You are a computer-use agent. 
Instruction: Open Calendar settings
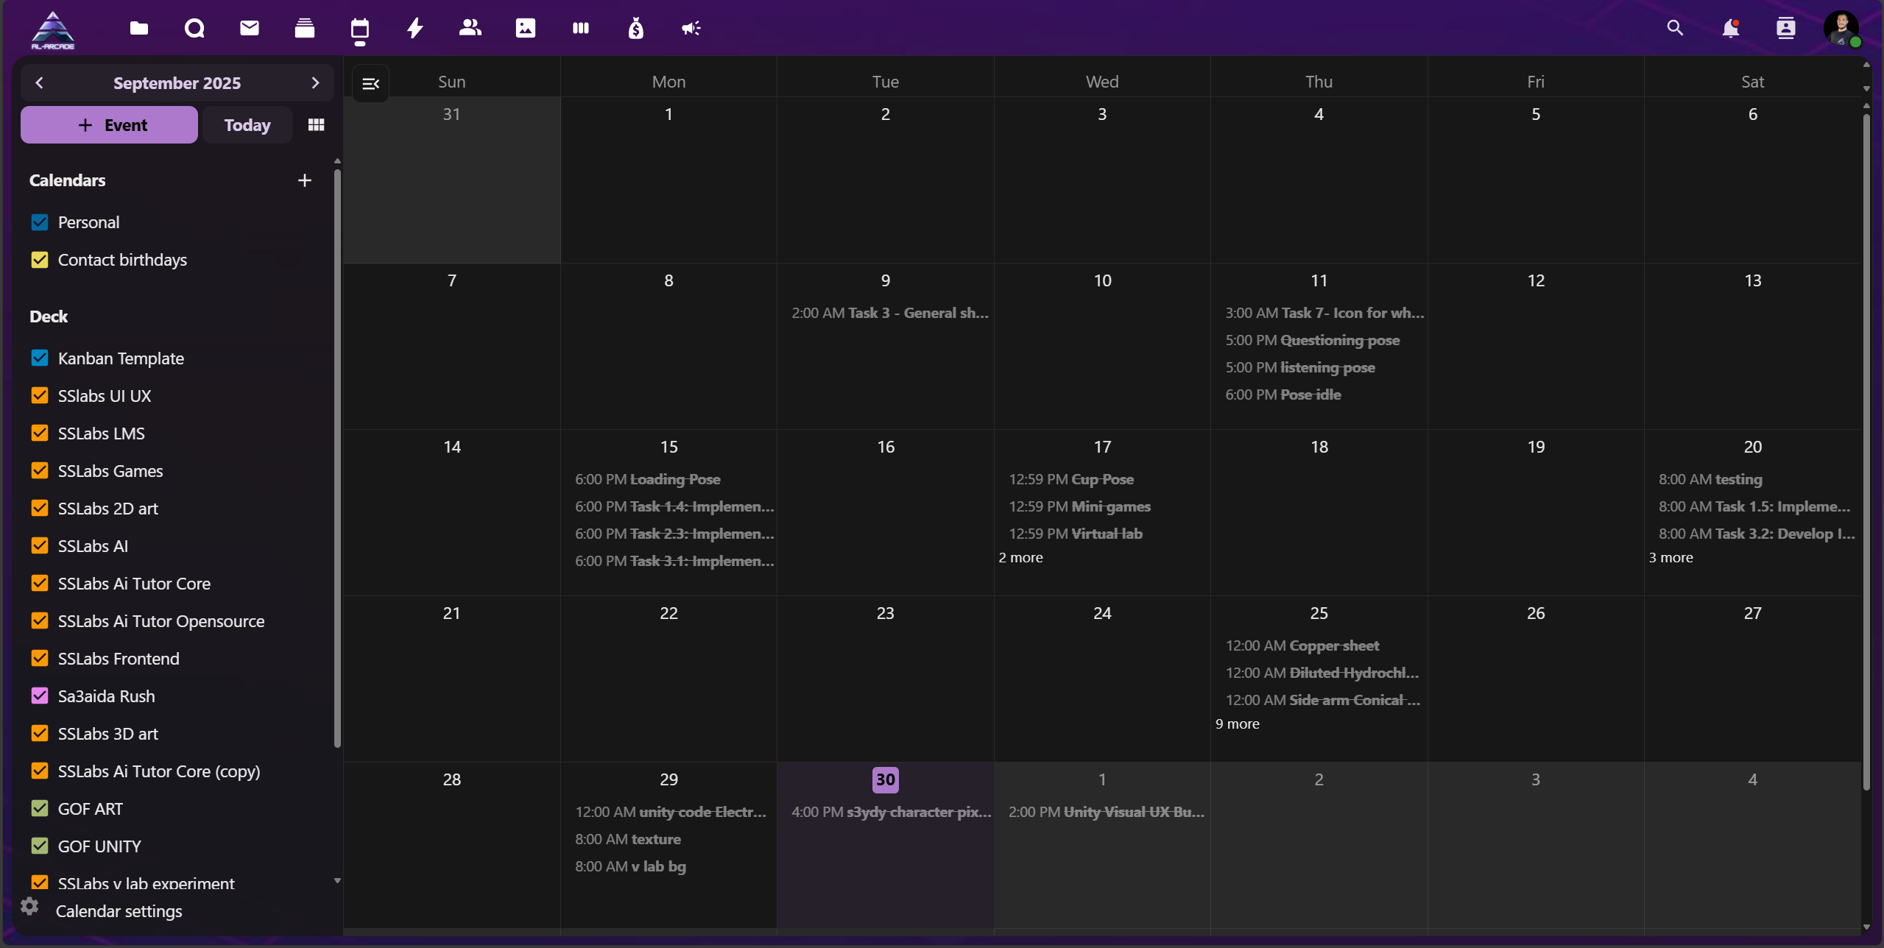[118, 911]
